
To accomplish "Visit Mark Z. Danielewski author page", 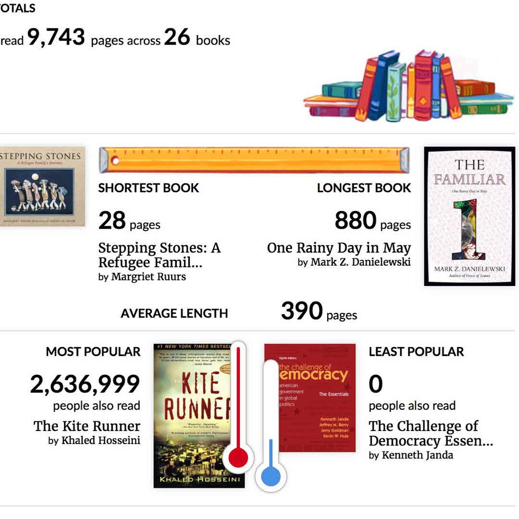I will point(360,262).
